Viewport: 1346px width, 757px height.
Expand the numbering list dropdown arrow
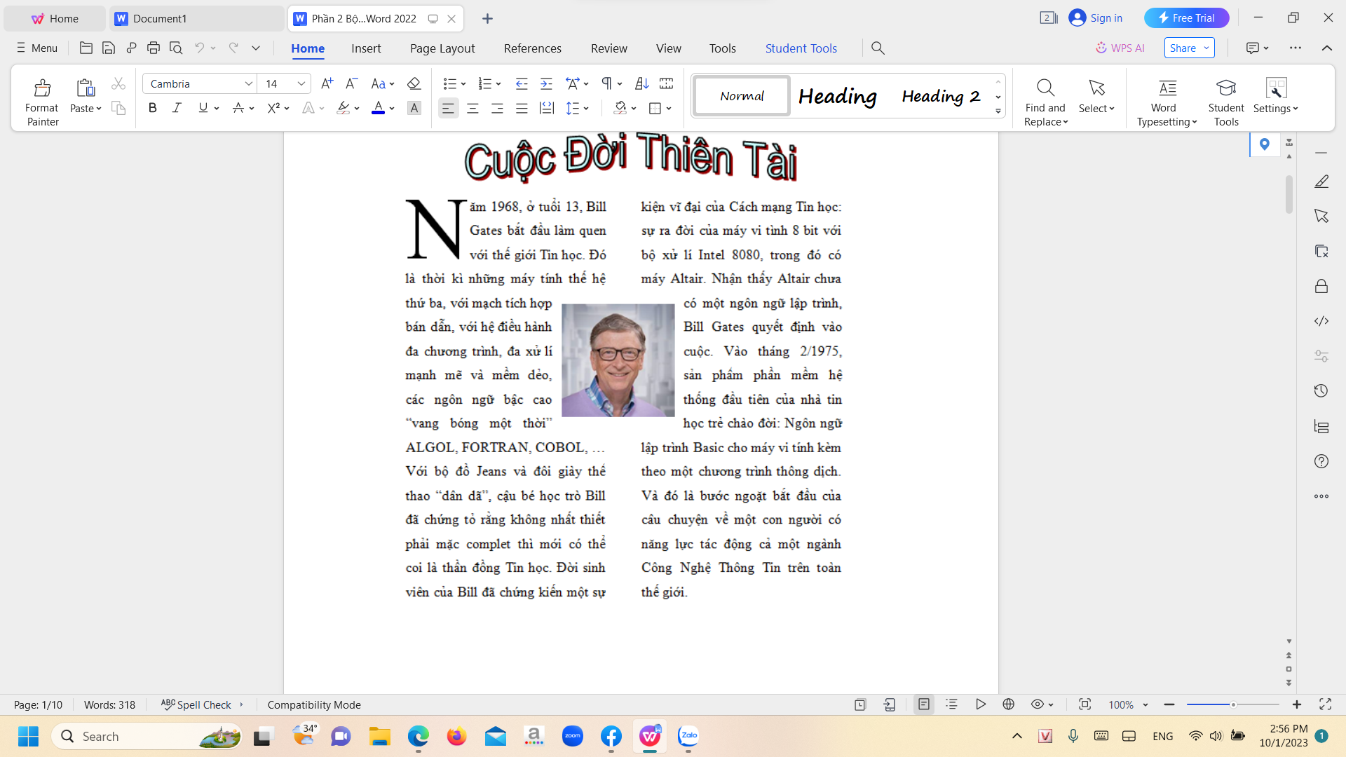498,84
